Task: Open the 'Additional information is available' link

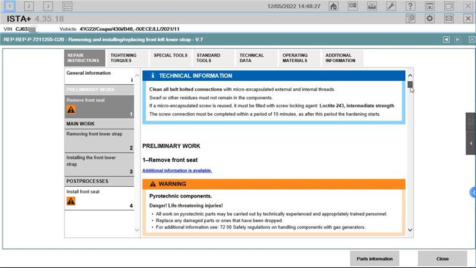Action: pyautogui.click(x=177, y=171)
